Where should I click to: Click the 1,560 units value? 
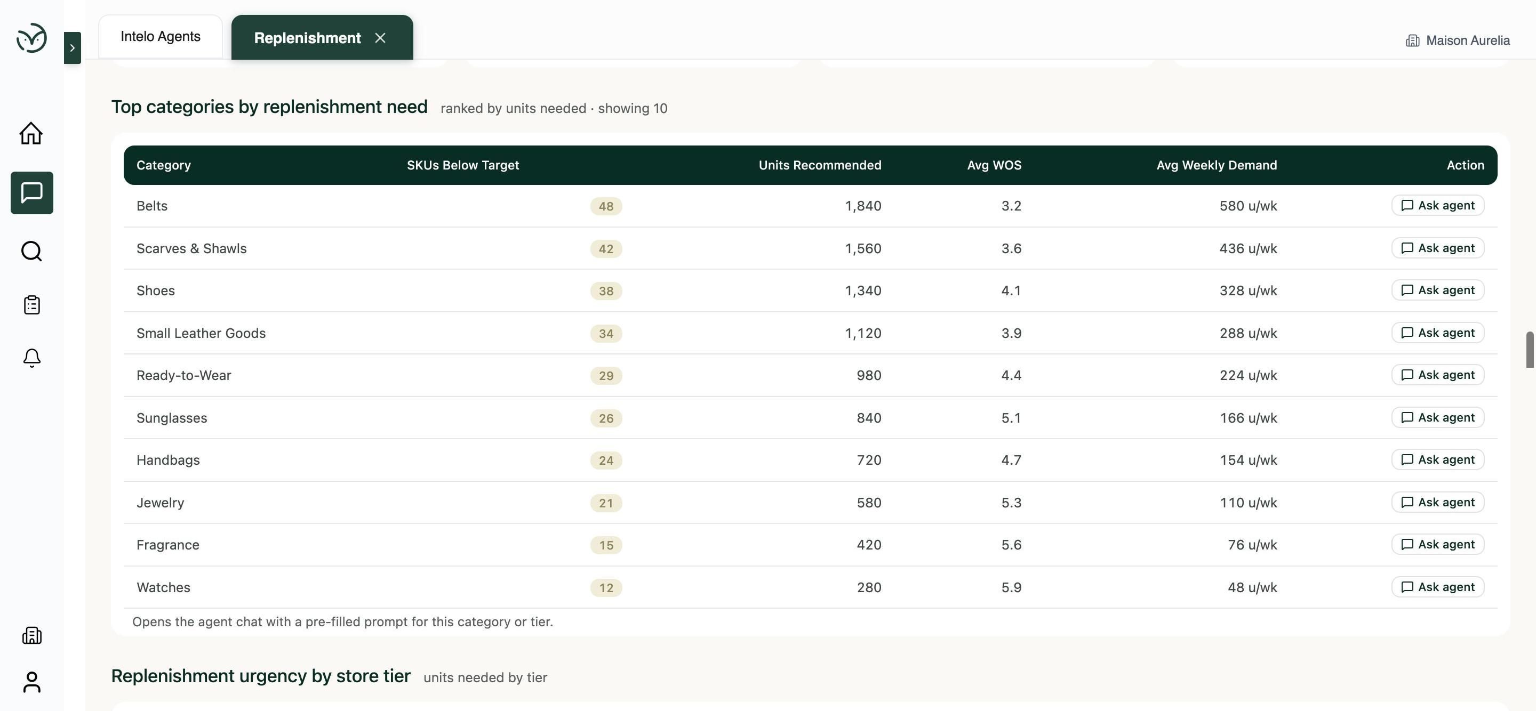863,248
